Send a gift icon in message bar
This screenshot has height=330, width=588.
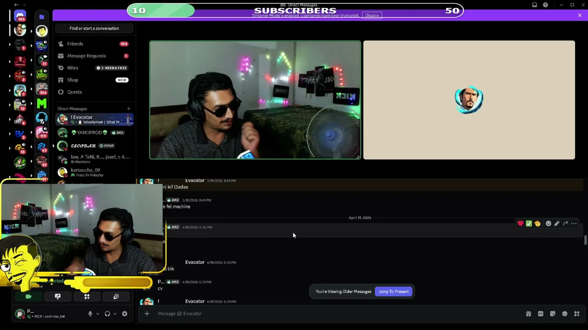pyautogui.click(x=528, y=313)
